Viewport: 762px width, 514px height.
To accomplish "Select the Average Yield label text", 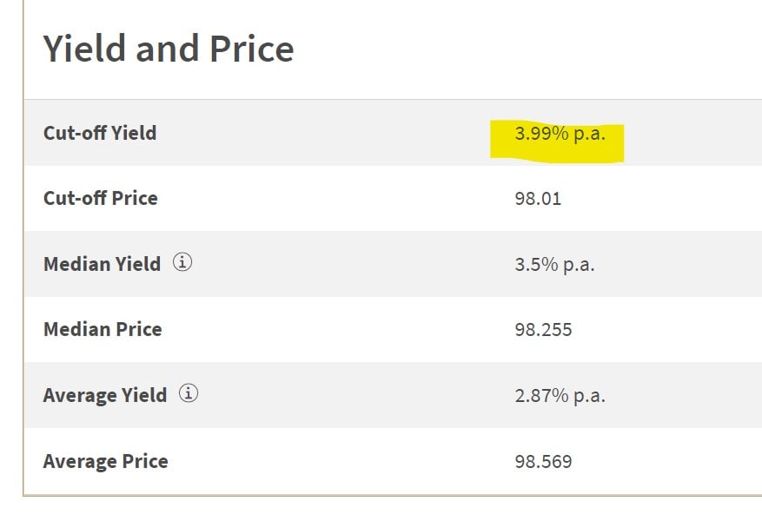I will click(x=105, y=395).
